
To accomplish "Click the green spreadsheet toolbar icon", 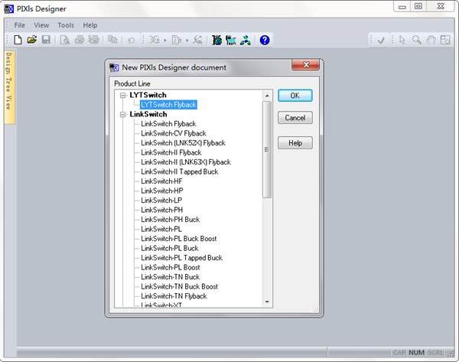I will tap(217, 40).
